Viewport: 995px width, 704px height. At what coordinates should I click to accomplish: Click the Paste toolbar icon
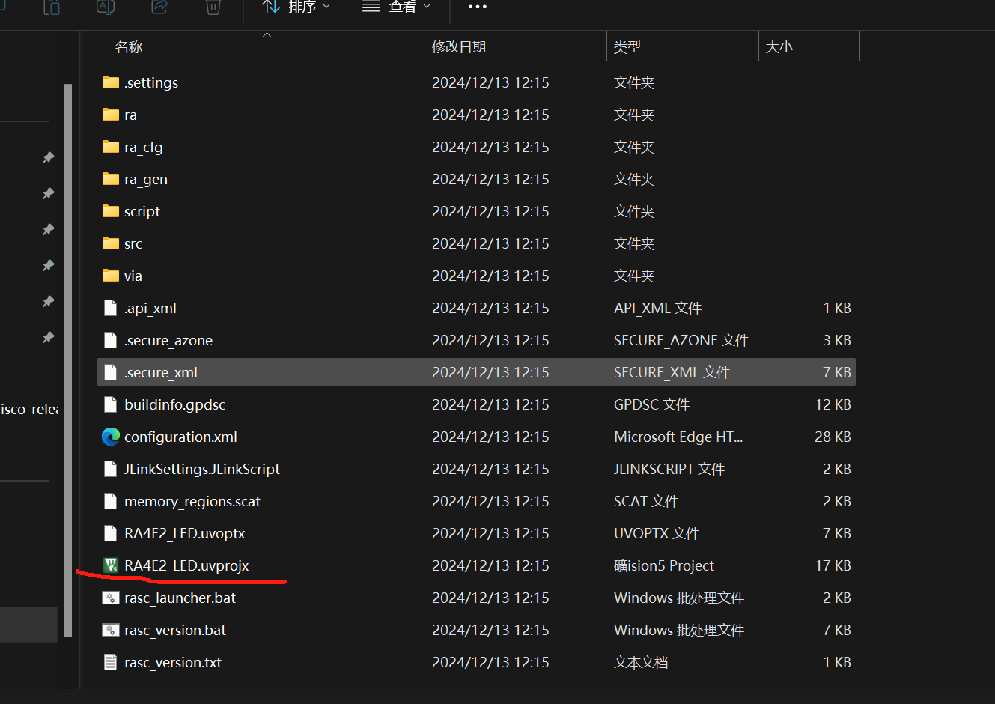(52, 7)
